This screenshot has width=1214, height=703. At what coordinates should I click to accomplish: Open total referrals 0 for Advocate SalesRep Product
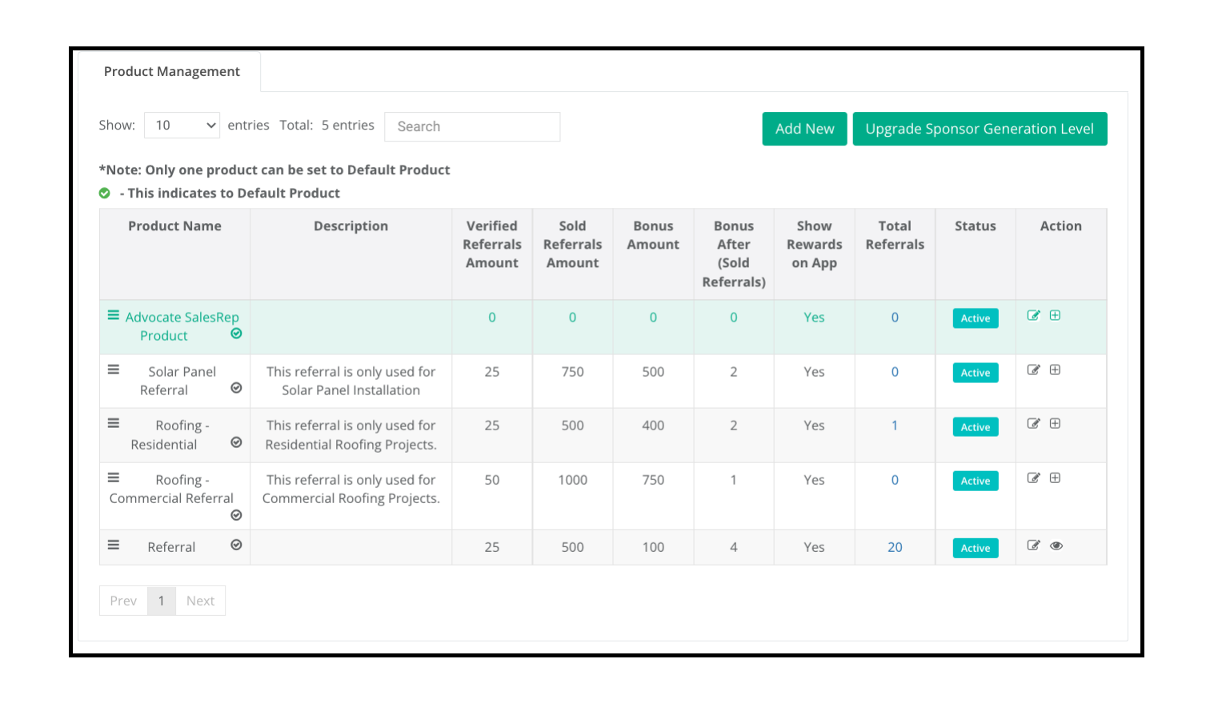pos(895,318)
